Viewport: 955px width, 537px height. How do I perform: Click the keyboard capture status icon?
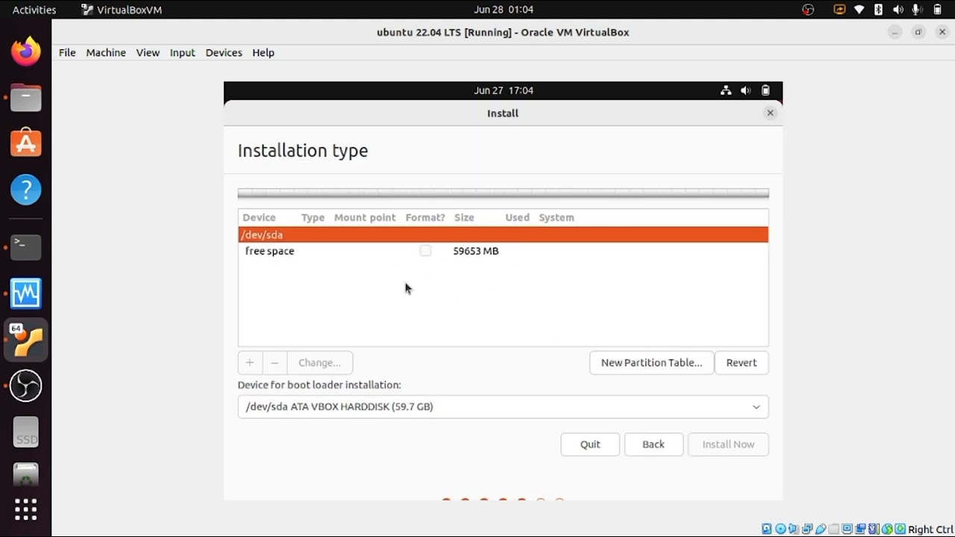(901, 530)
